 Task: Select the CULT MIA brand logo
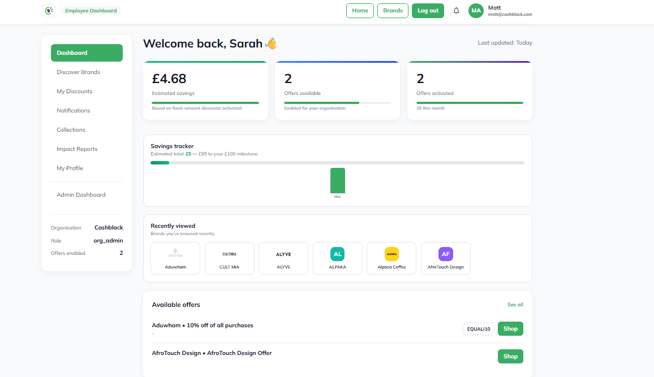229,254
